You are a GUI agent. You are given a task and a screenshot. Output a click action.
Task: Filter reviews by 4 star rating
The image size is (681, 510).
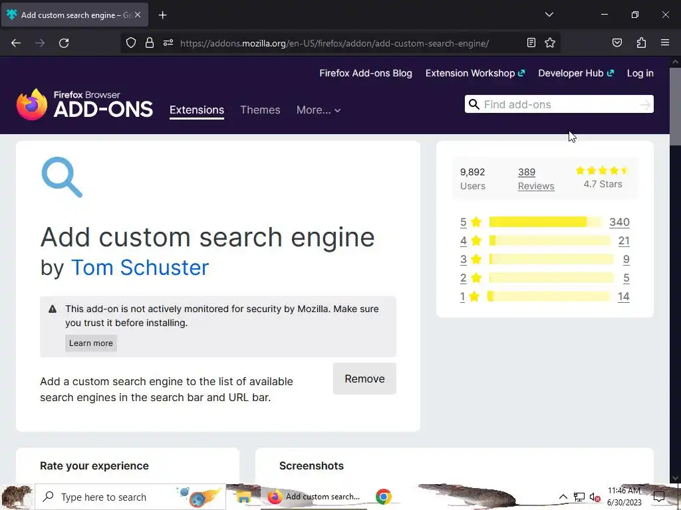[x=471, y=240]
